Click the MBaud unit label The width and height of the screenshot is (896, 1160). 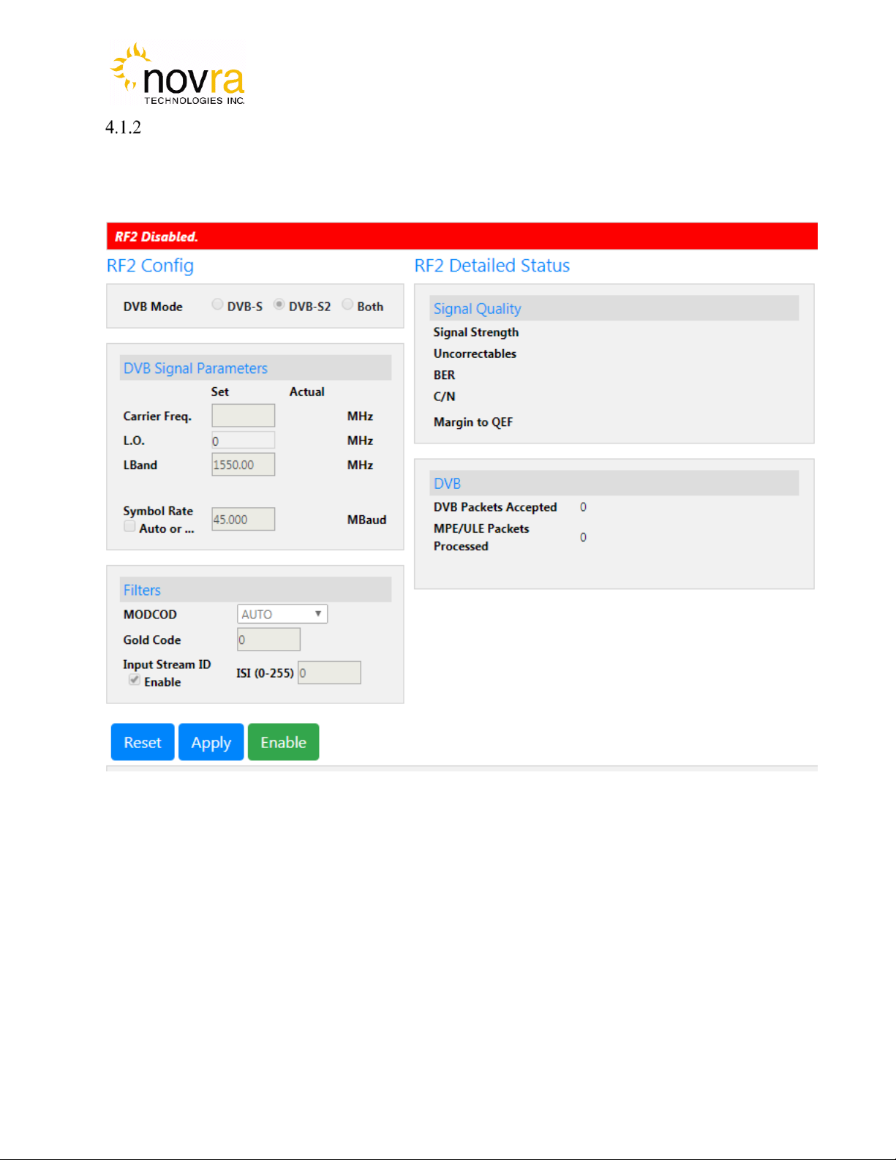tap(366, 520)
